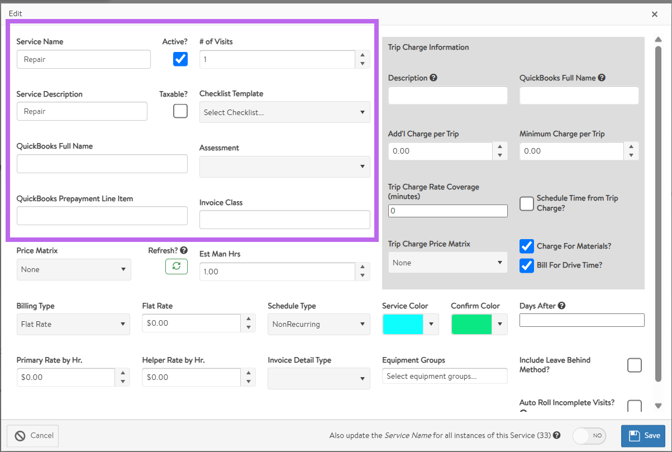
Task: Check Schedule Time from Trip Charge option
Action: click(x=527, y=203)
